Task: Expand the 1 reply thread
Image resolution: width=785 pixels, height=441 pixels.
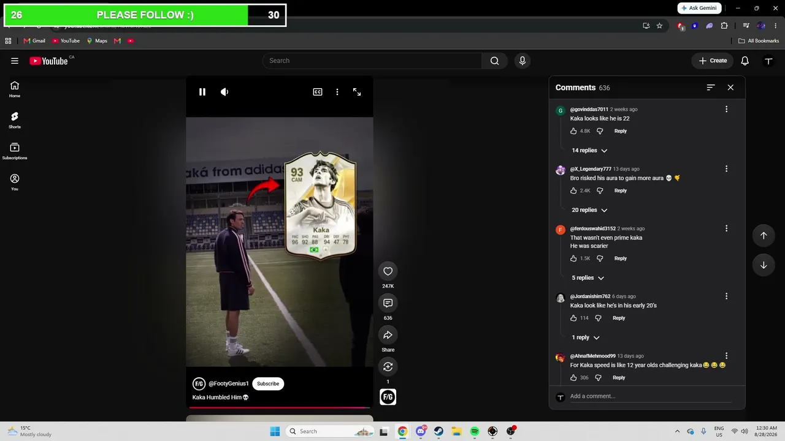Action: coord(586,337)
